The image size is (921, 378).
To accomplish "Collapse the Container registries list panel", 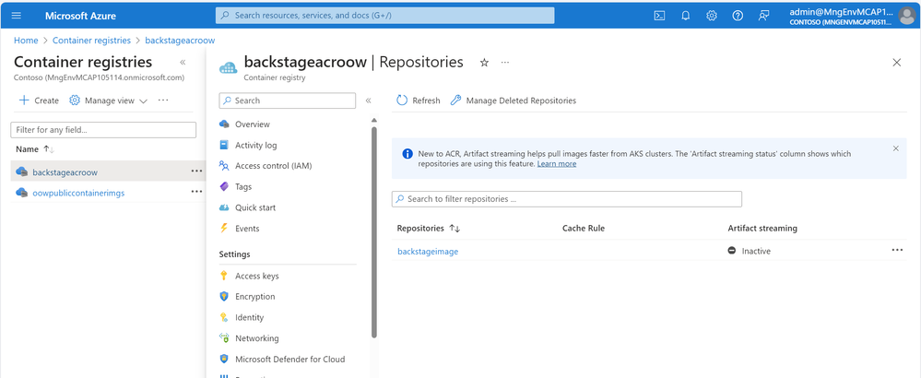I will point(183,63).
